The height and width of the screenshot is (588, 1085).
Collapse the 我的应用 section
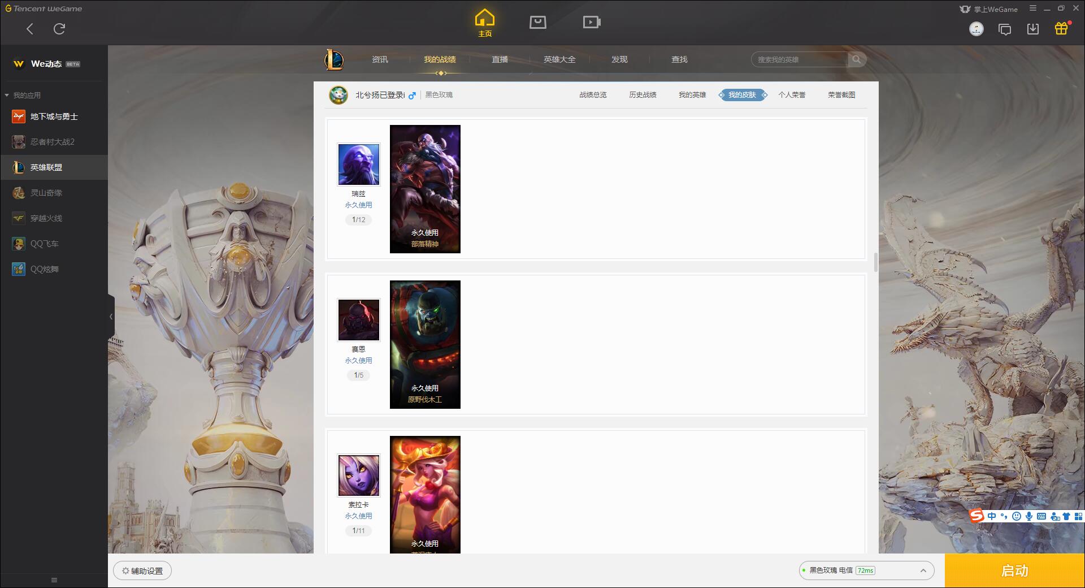click(7, 95)
